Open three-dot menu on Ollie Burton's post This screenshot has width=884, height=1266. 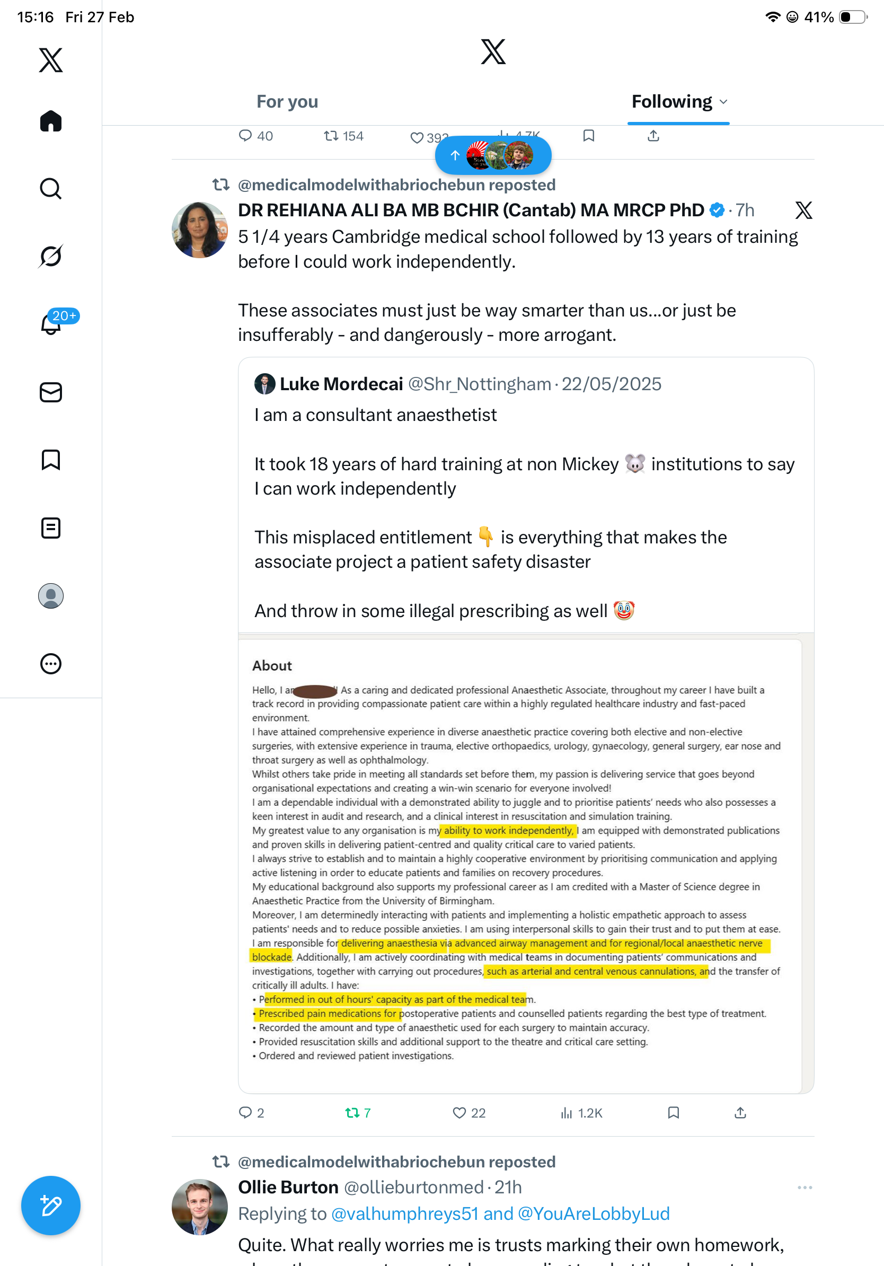[x=805, y=1187]
